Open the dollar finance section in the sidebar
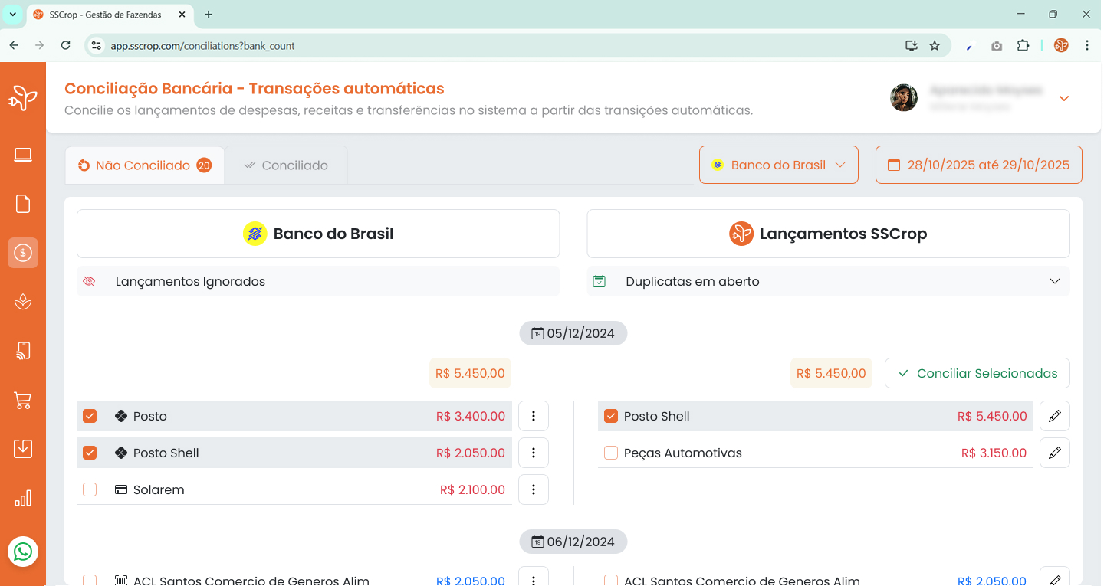Viewport: 1104px width, 586px height. click(x=23, y=253)
